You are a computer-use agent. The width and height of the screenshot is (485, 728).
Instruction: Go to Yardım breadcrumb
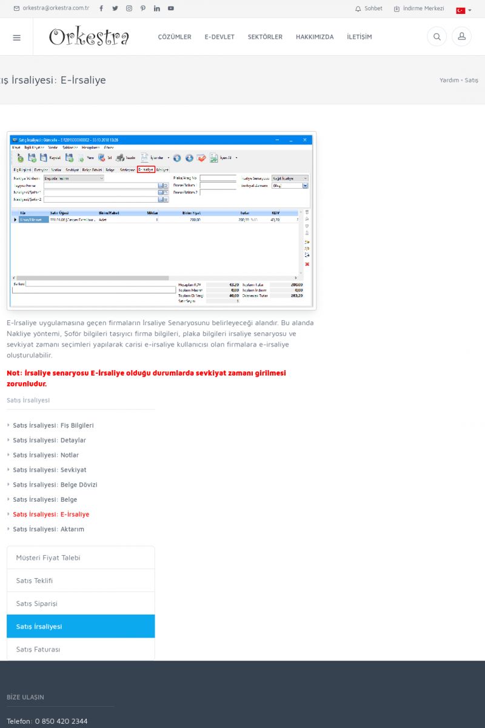tap(449, 80)
